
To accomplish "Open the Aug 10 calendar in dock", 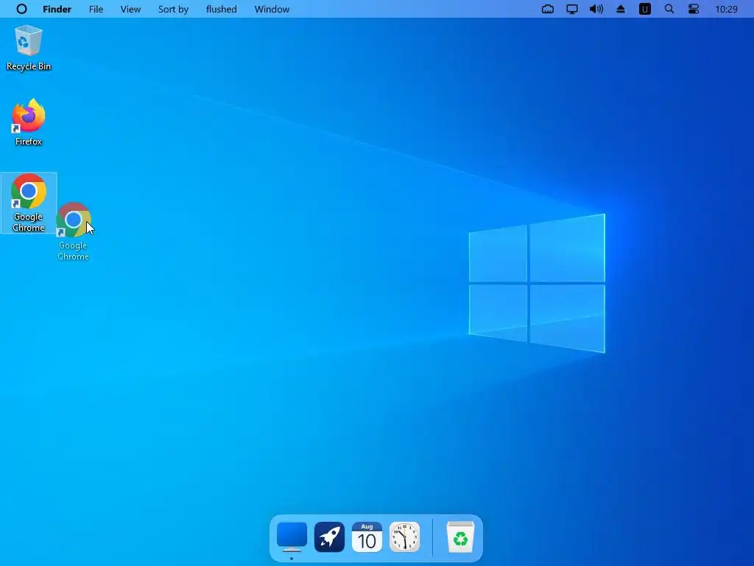I will pos(367,537).
